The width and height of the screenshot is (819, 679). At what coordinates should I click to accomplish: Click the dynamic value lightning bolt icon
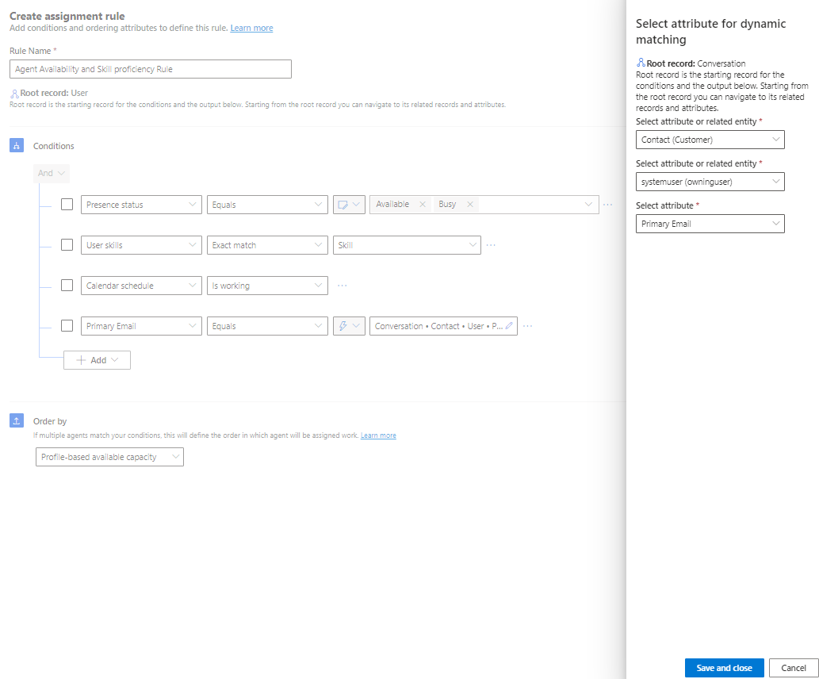[x=343, y=325]
